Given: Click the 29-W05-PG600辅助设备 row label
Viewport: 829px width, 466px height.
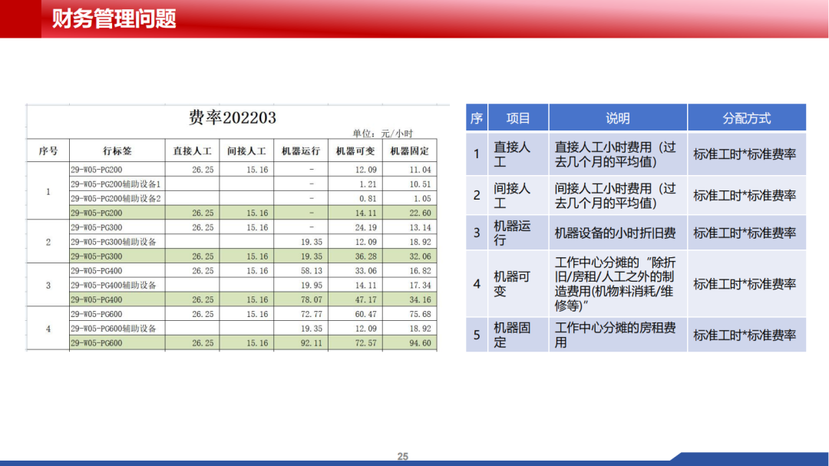Looking at the screenshot, I should pyautogui.click(x=113, y=329).
